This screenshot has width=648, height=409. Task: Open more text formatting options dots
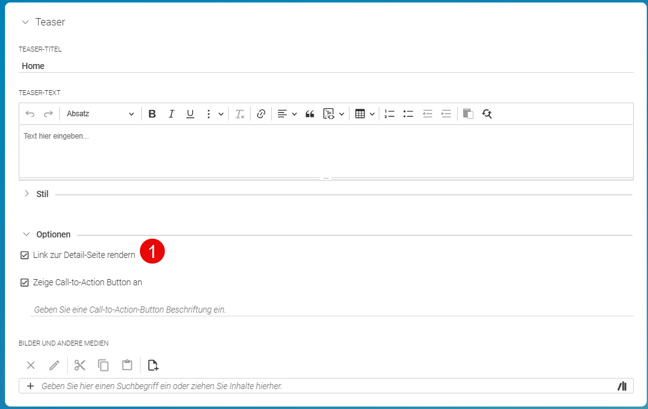[x=209, y=114]
